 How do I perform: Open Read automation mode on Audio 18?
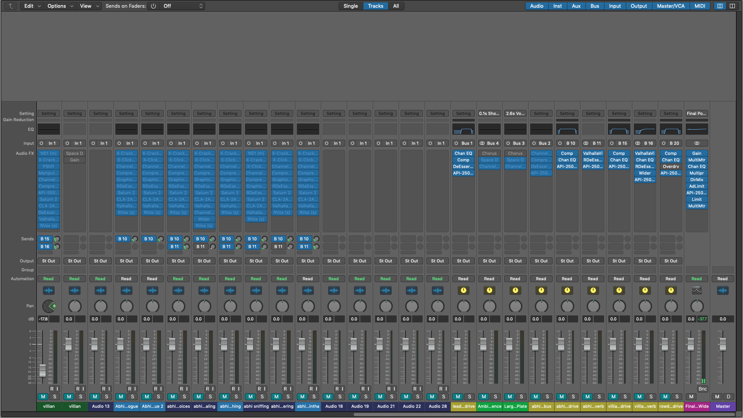[x=334, y=279]
